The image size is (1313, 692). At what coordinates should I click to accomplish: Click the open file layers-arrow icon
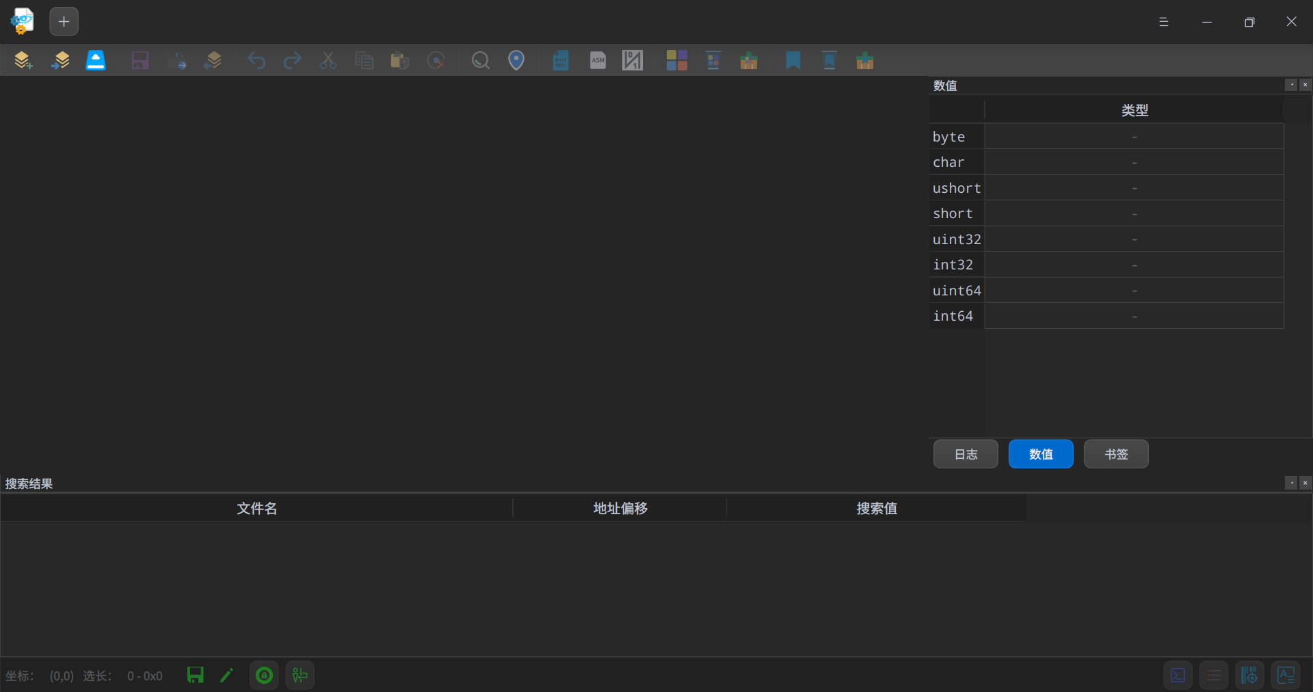tap(60, 60)
